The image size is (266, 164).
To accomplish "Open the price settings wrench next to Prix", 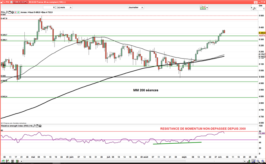I will point(7,12).
